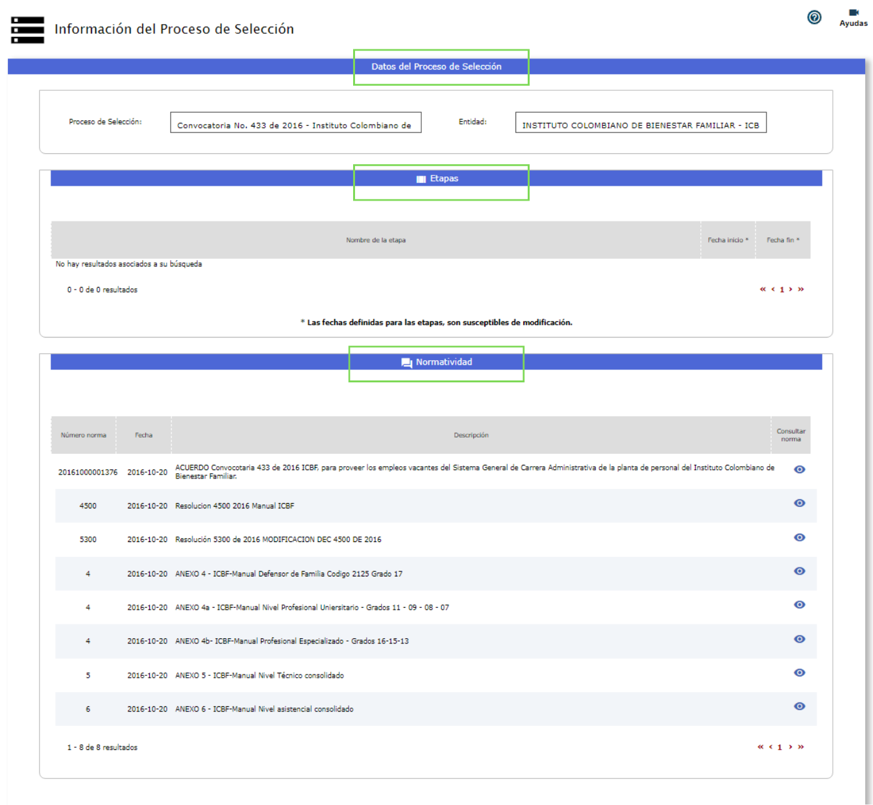The height and width of the screenshot is (805, 873).
Task: Sort by Fecha inicio column header
Action: point(728,240)
